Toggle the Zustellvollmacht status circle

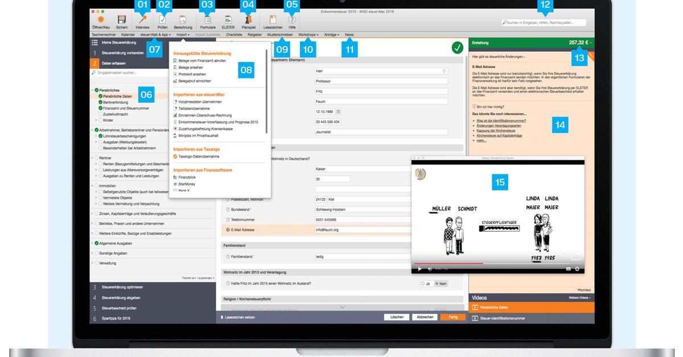100,114
